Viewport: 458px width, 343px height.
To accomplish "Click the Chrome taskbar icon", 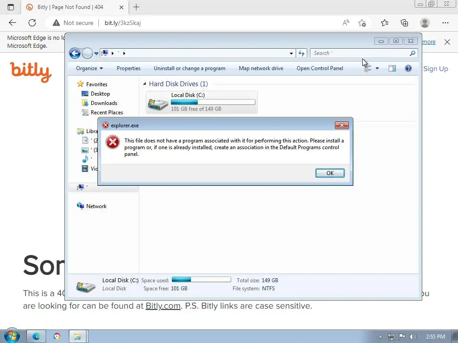I will pyautogui.click(x=57, y=337).
